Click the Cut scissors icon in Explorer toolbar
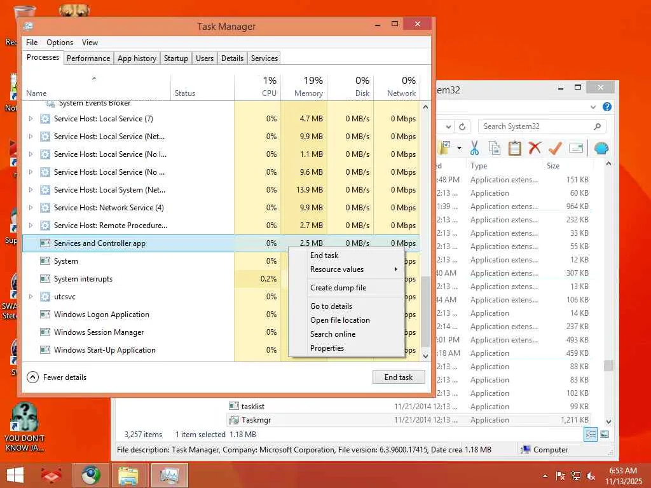 pyautogui.click(x=474, y=147)
